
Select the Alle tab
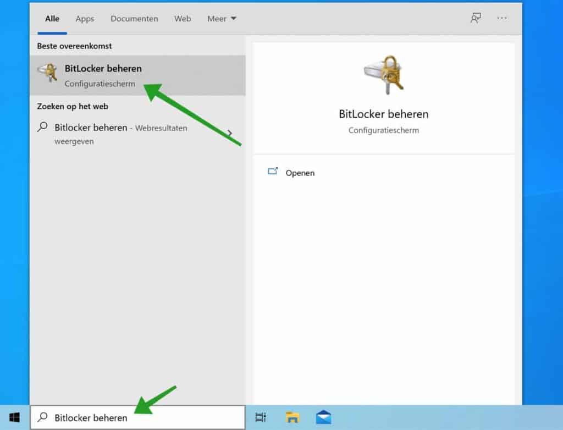[52, 18]
